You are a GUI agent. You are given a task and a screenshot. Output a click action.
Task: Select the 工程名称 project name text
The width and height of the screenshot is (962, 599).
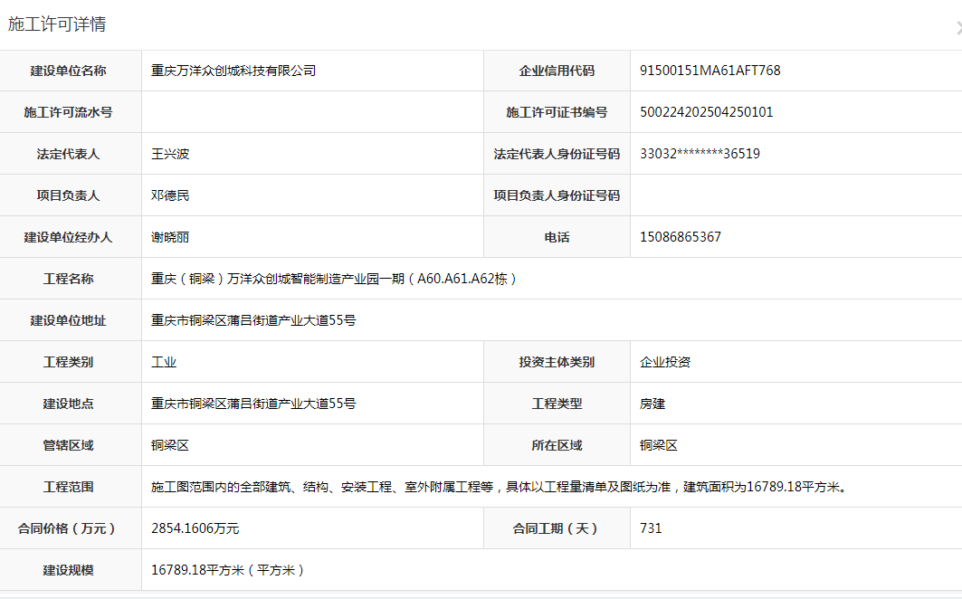point(334,279)
